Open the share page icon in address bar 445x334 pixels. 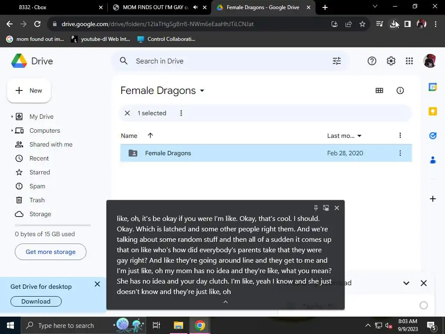(349, 24)
